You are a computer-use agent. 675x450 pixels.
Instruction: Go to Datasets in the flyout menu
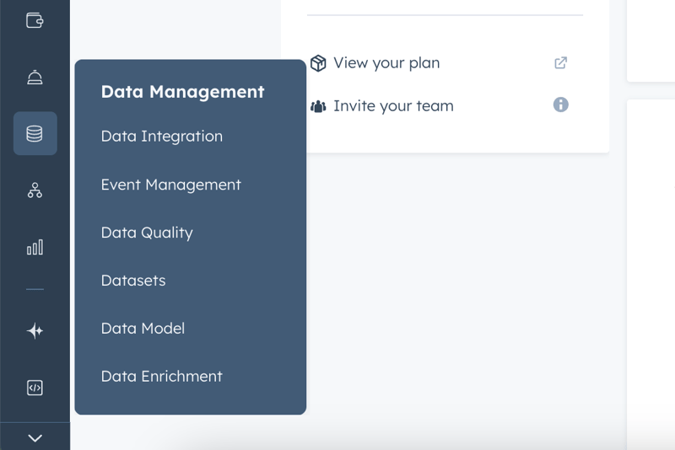tap(133, 281)
